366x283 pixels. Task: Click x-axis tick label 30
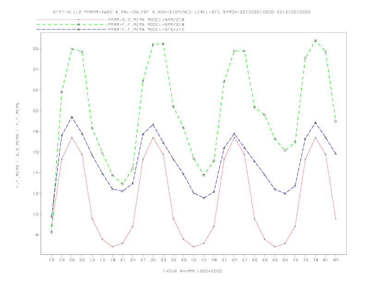(153, 260)
